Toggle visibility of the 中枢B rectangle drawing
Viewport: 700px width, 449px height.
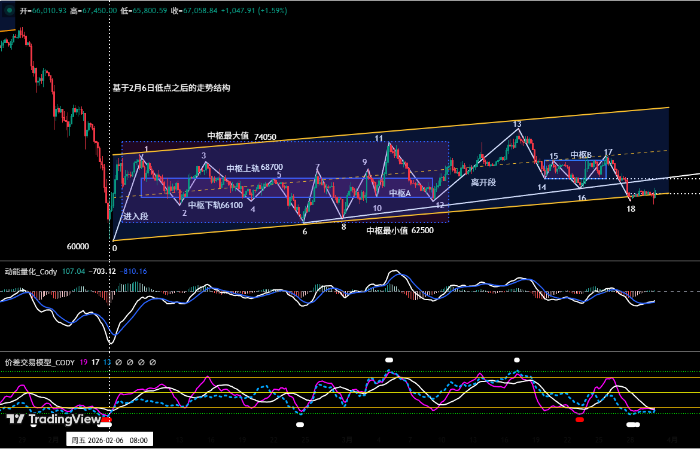pos(582,154)
